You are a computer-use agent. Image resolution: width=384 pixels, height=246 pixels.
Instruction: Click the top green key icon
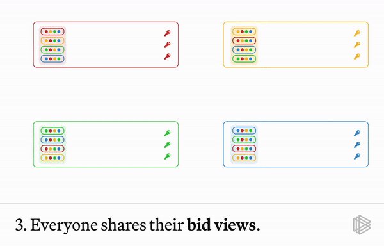tap(167, 133)
